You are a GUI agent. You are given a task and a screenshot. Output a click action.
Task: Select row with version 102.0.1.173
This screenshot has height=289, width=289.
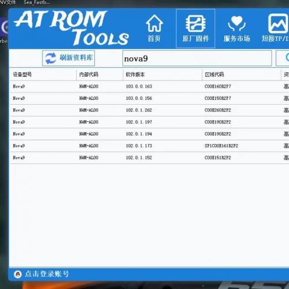point(149,146)
